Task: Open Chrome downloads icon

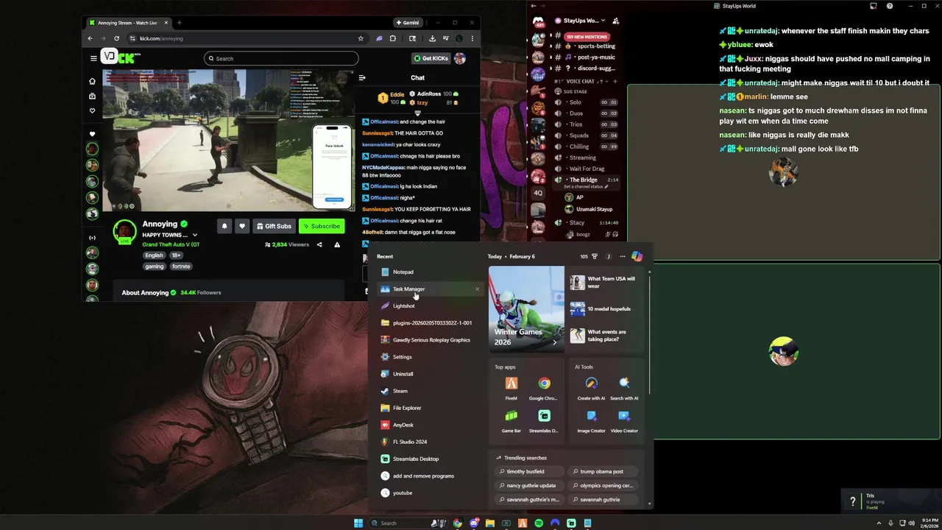Action: click(x=432, y=38)
